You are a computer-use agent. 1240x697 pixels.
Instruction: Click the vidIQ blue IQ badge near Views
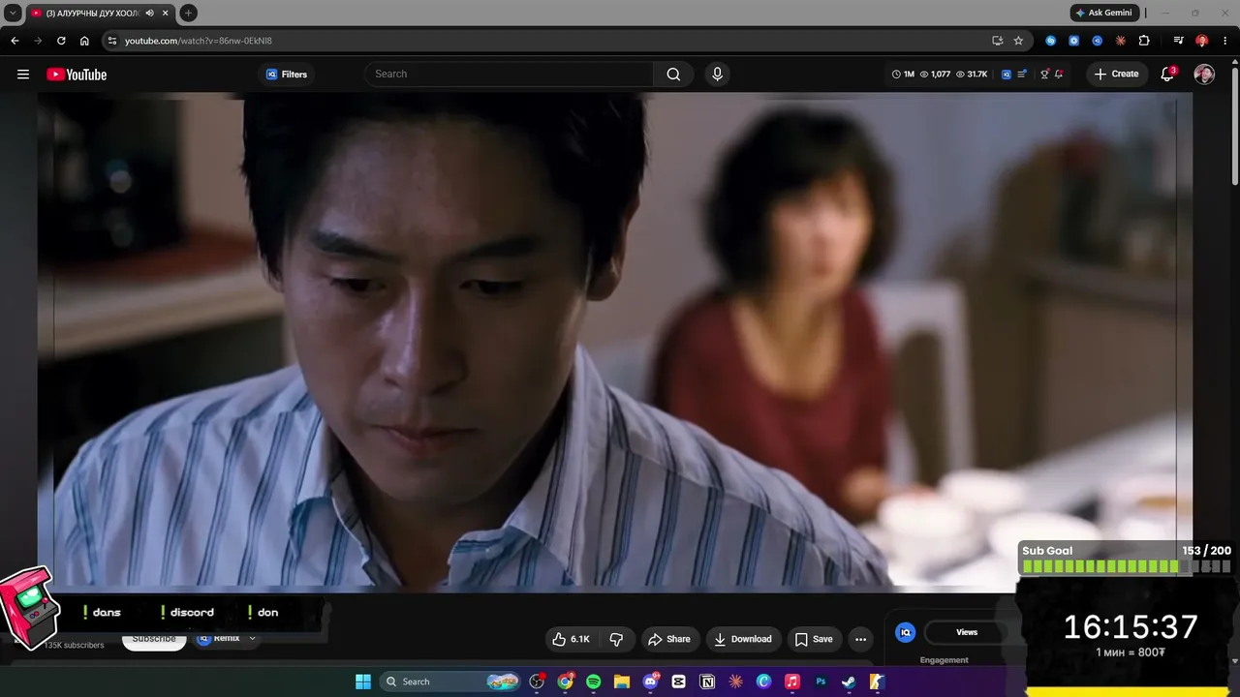pos(906,632)
